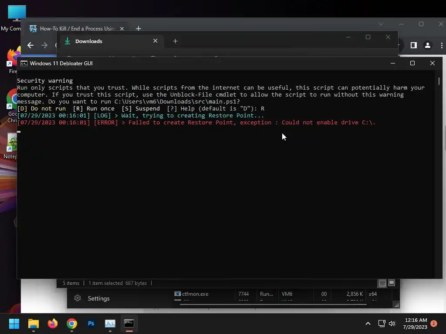The image size is (446, 334).
Task: Toggle Chrome side panel icon
Action: [414, 45]
